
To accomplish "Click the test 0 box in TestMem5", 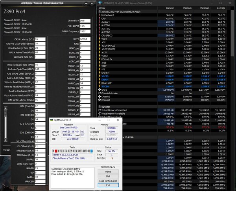I will pos(53,151).
